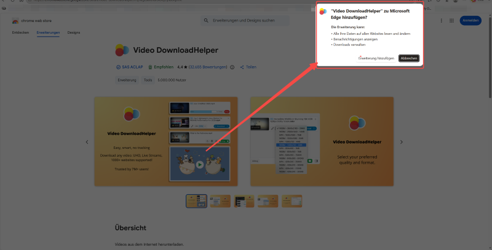Cancel the add-extension dialog with Abbrechen
This screenshot has width=492, height=250.
coord(409,58)
